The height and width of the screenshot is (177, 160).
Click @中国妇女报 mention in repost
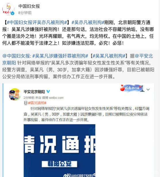[x=16, y=56]
